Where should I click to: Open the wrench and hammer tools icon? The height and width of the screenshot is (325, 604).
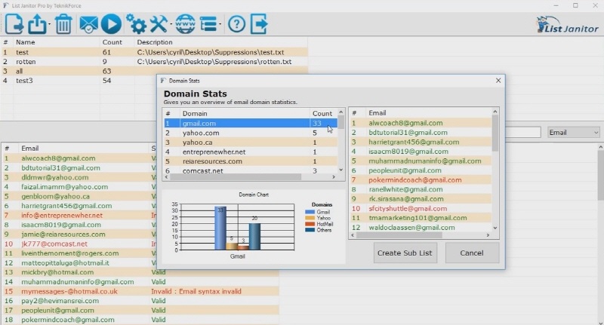coord(158,24)
